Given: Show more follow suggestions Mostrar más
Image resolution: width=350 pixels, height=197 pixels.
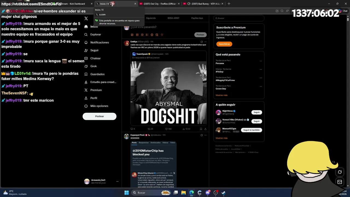Looking at the screenshot, I should click(x=221, y=138).
